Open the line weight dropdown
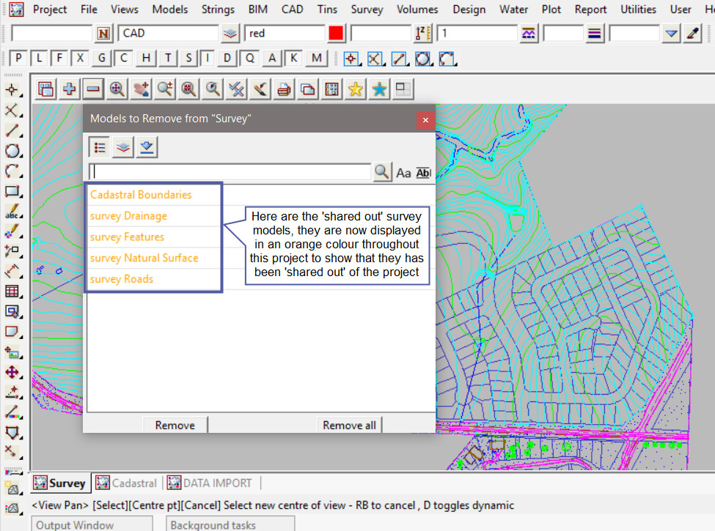Image resolution: width=715 pixels, height=531 pixels. [595, 34]
